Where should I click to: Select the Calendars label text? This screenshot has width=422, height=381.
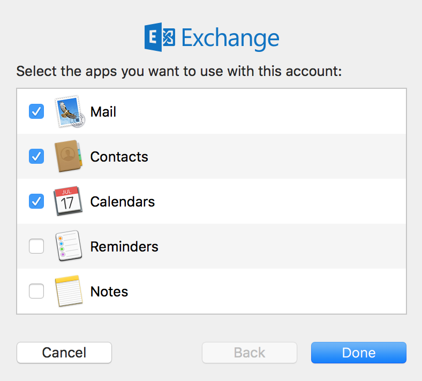click(x=123, y=201)
